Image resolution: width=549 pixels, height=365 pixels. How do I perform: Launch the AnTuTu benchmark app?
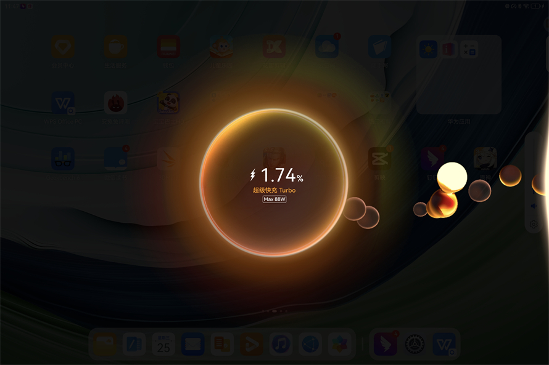(115, 103)
